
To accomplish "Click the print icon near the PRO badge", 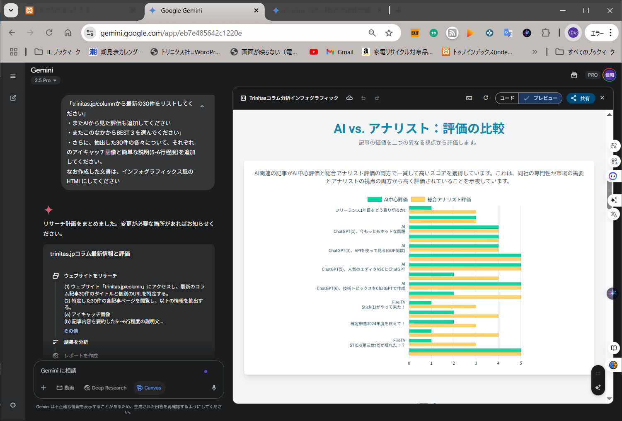I will point(574,75).
